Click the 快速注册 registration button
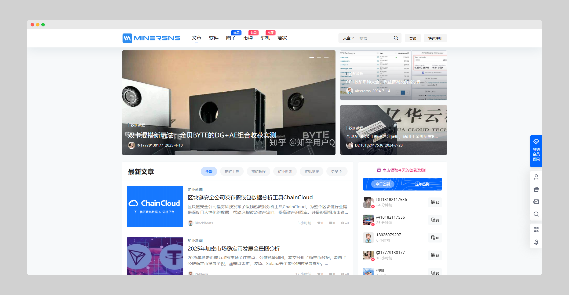569x295 pixels. click(x=435, y=38)
